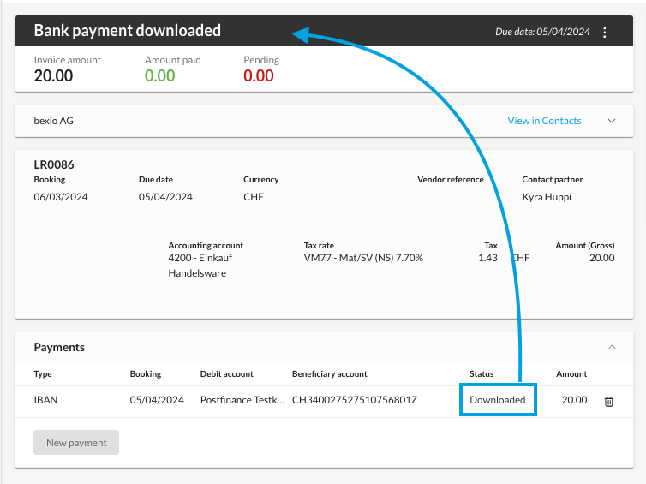Click invoice number LR0086
646x484 pixels.
[x=54, y=164]
